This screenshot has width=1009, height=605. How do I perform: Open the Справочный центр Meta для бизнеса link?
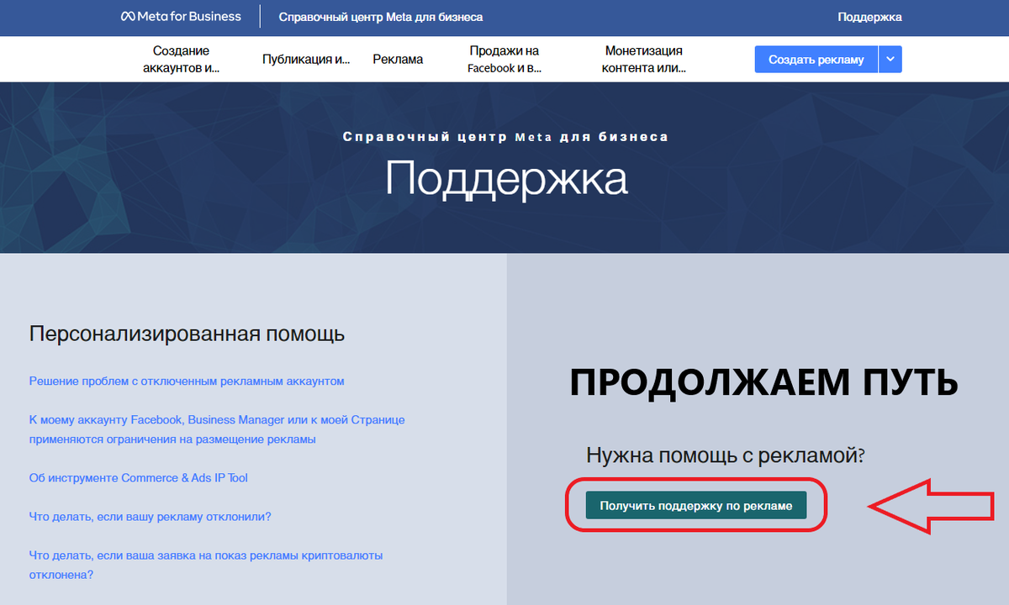[381, 17]
